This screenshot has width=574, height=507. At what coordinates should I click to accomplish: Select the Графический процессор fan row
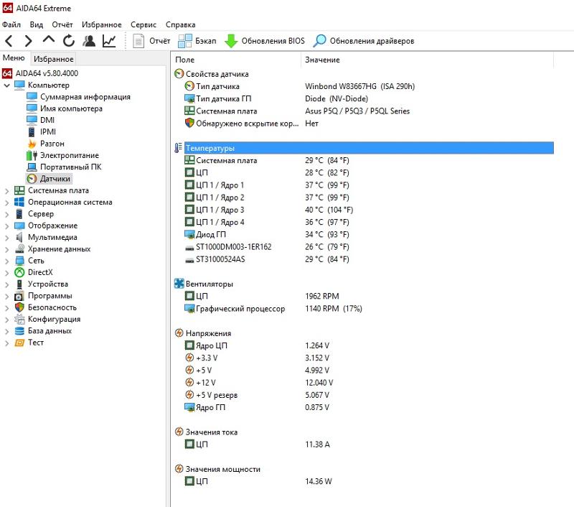[x=369, y=309]
